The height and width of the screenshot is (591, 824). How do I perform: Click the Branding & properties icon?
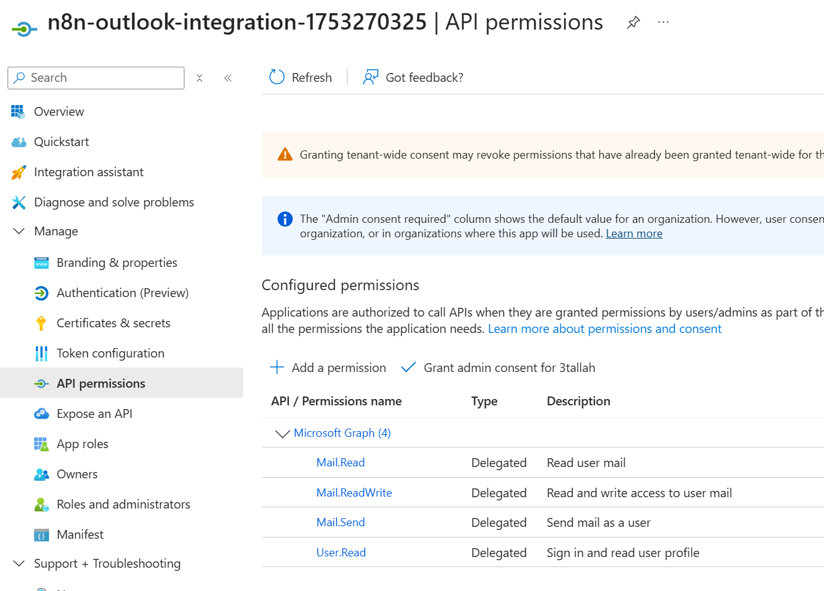coord(42,263)
